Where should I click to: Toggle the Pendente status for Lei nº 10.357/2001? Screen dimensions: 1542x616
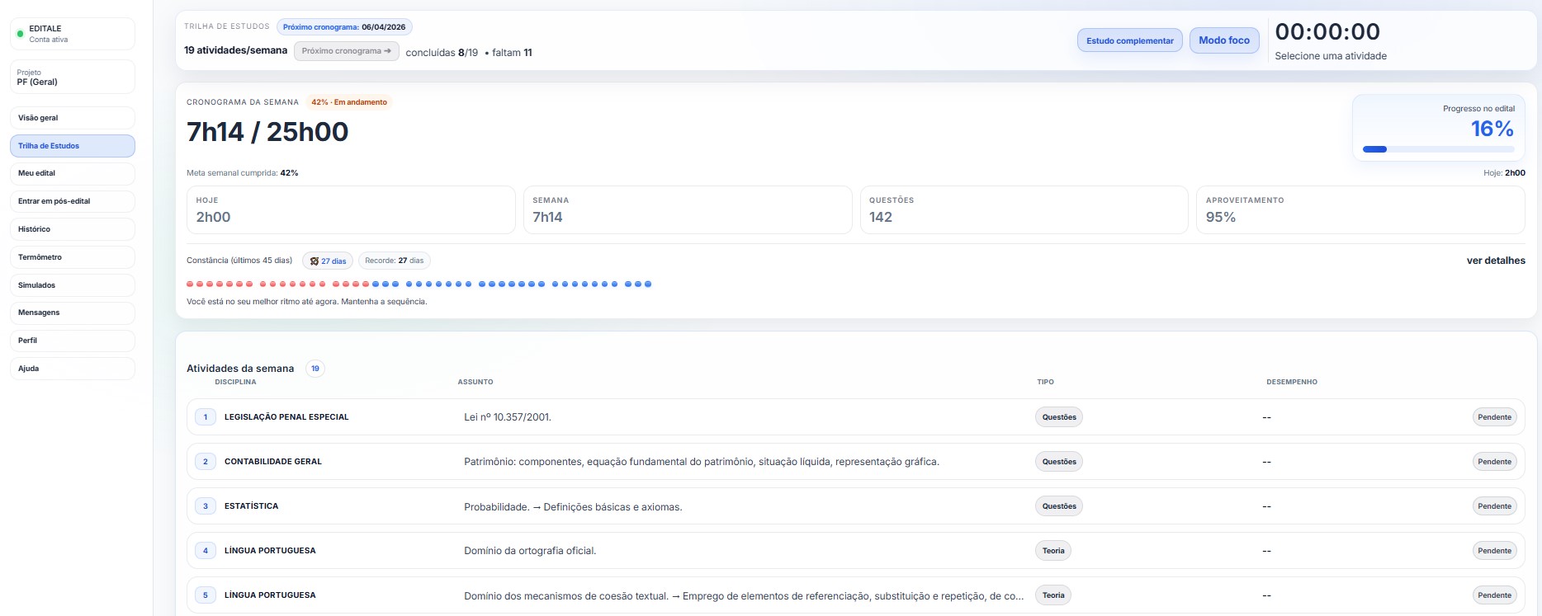tap(1494, 417)
